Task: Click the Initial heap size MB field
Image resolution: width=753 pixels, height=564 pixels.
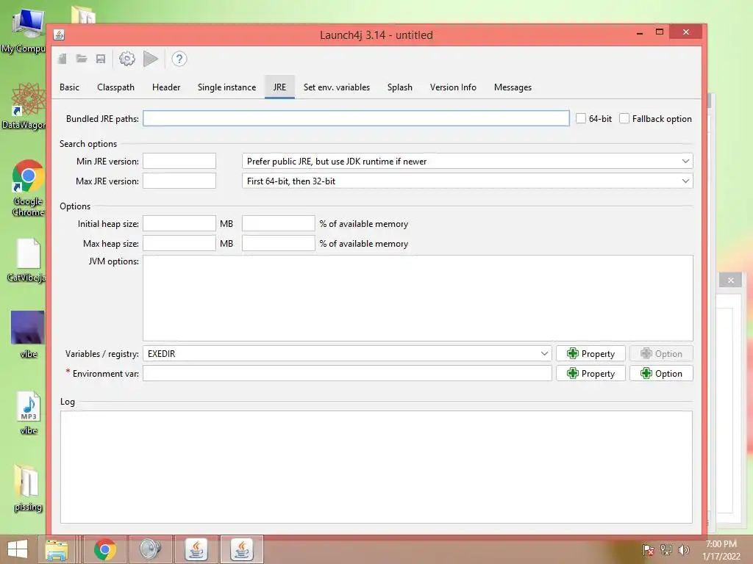Action: (179, 223)
